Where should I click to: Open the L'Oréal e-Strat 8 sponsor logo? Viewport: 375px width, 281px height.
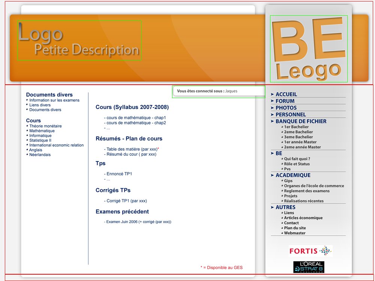point(309,267)
